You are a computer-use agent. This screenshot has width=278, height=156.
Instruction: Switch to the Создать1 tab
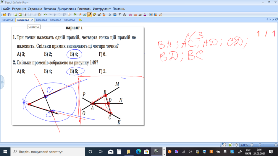click(x=8, y=20)
